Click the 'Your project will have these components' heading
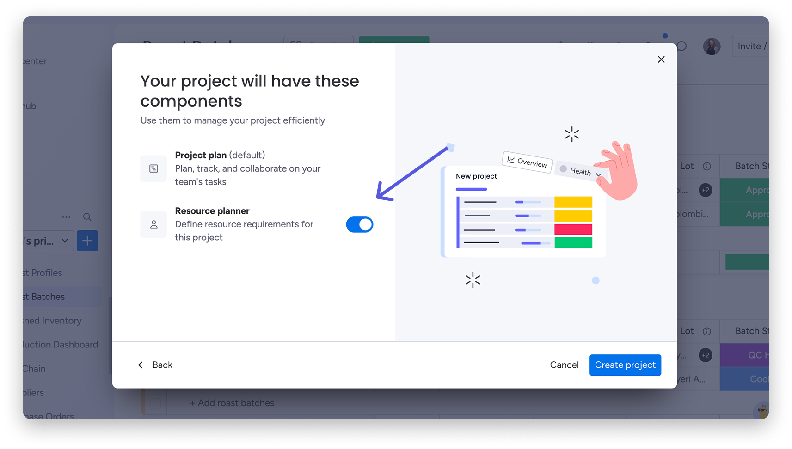The width and height of the screenshot is (792, 449). click(250, 91)
